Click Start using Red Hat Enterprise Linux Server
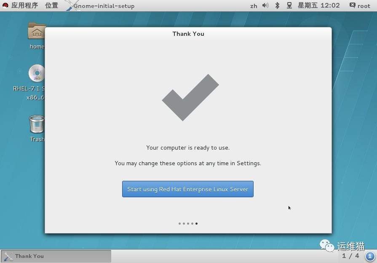377x263 pixels. tap(187, 189)
